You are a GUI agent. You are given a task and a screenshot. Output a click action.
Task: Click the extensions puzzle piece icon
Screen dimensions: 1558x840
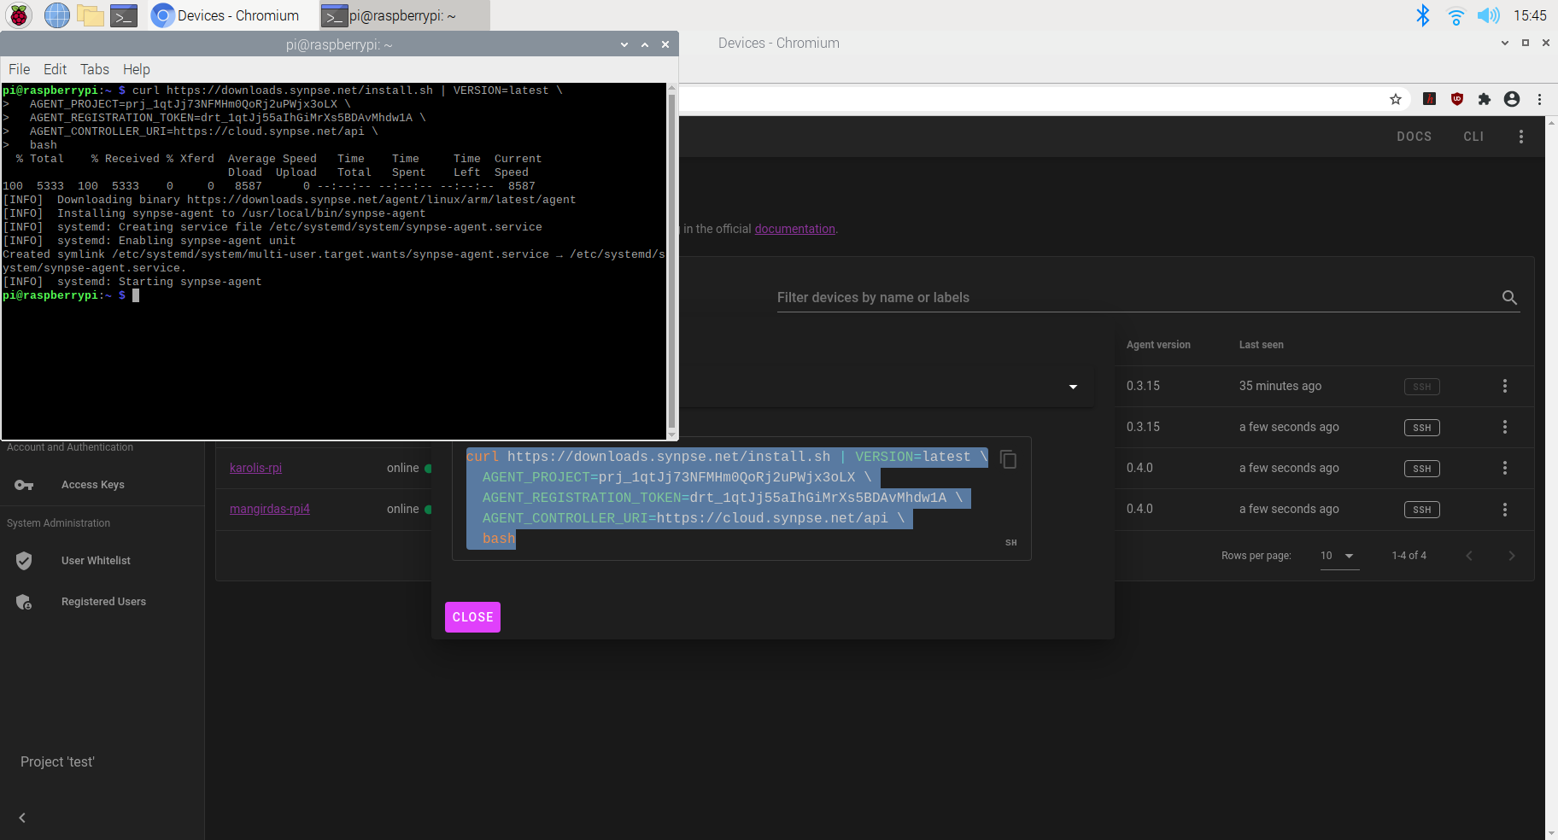1484,99
